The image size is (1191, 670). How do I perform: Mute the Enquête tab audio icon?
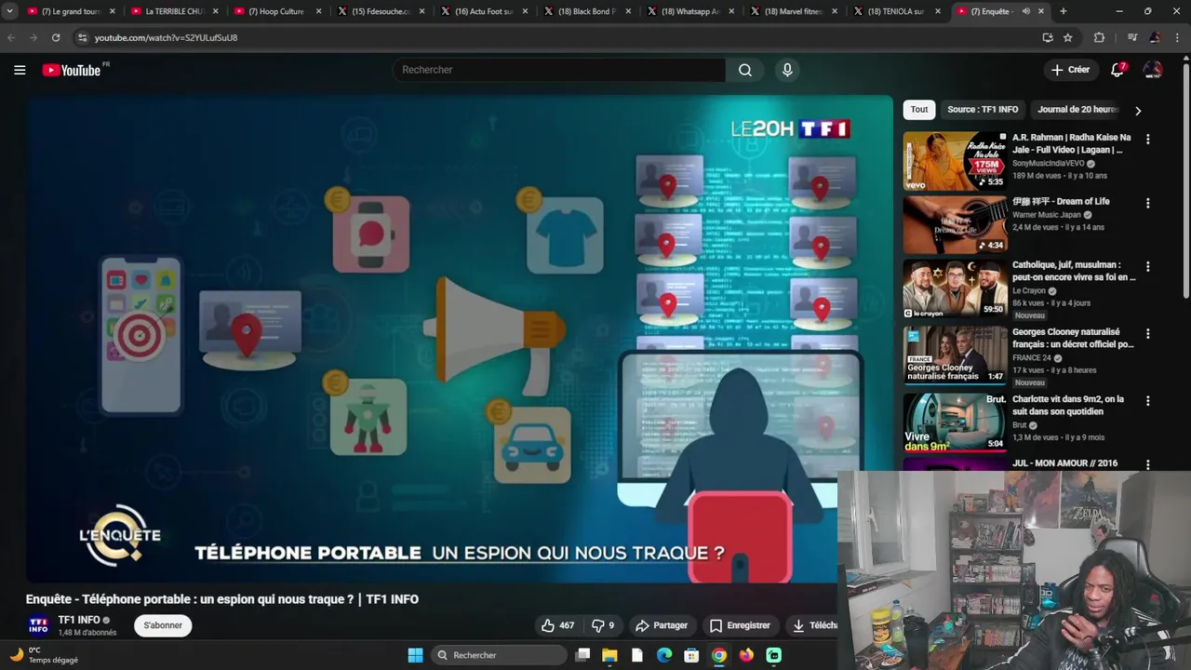pyautogui.click(x=1026, y=11)
